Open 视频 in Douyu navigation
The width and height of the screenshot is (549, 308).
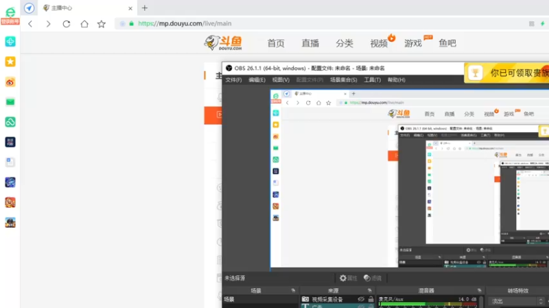[379, 43]
